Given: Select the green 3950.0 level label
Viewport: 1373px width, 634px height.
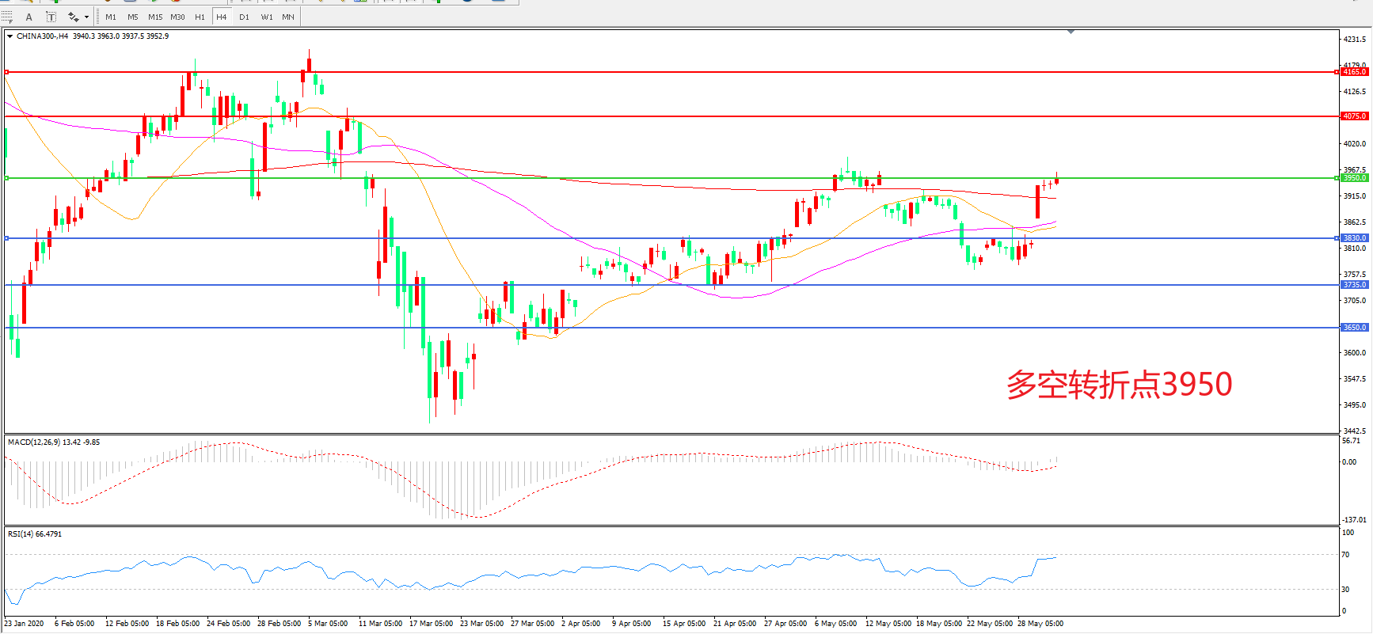Looking at the screenshot, I should click(x=1354, y=178).
